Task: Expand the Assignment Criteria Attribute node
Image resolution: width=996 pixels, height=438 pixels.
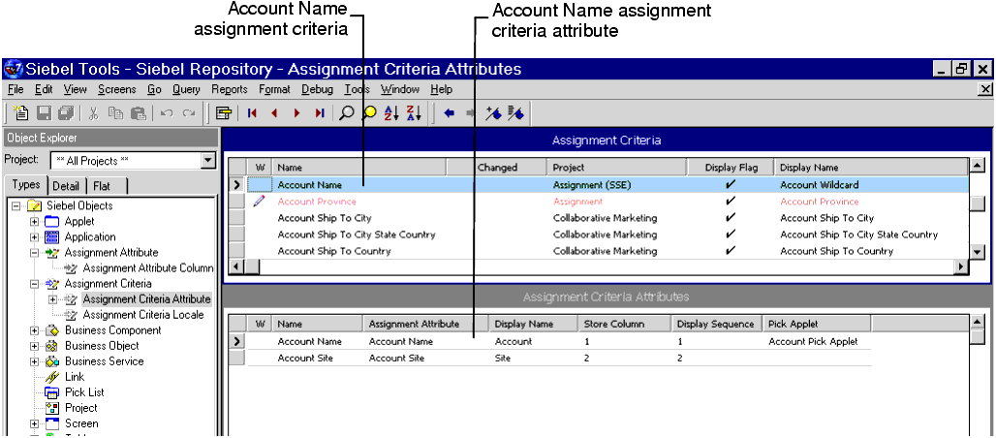Action: pos(52,299)
